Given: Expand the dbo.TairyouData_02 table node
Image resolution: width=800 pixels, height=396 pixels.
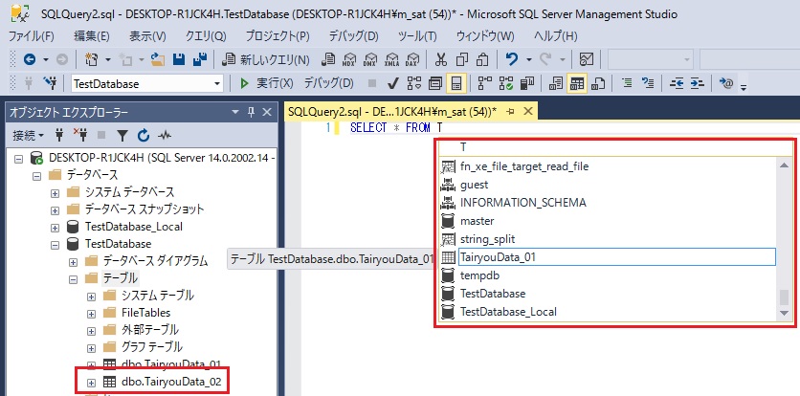Looking at the screenshot, I should point(91,383).
